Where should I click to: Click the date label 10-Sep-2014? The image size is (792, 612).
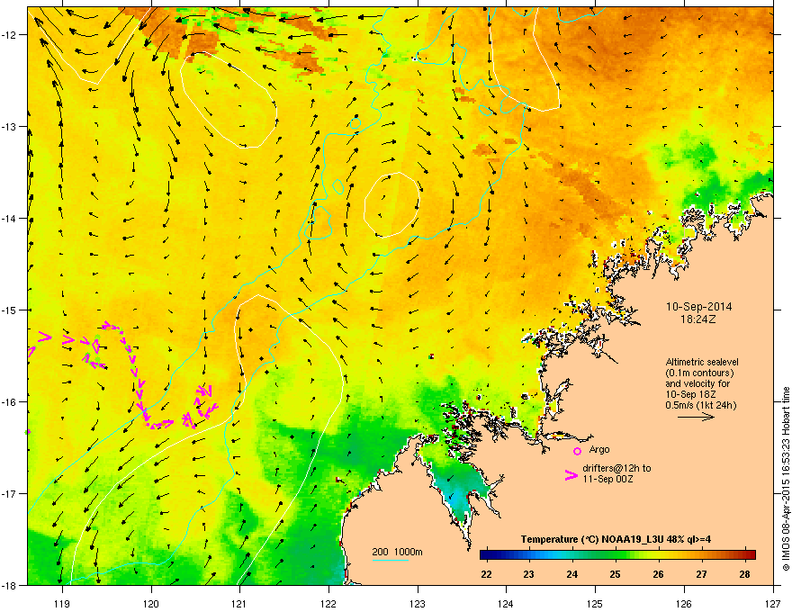[x=698, y=307]
